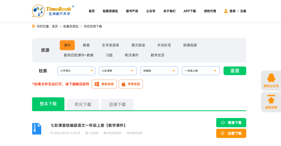The image size is (281, 146).
Task: Open the 七彩课堂 series dropdown
Action: 118,71
